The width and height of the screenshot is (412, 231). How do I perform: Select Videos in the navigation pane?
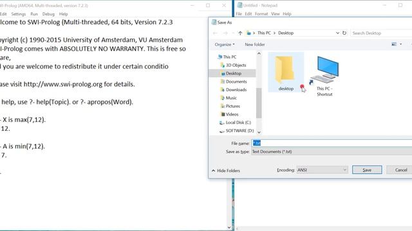pyautogui.click(x=232, y=114)
